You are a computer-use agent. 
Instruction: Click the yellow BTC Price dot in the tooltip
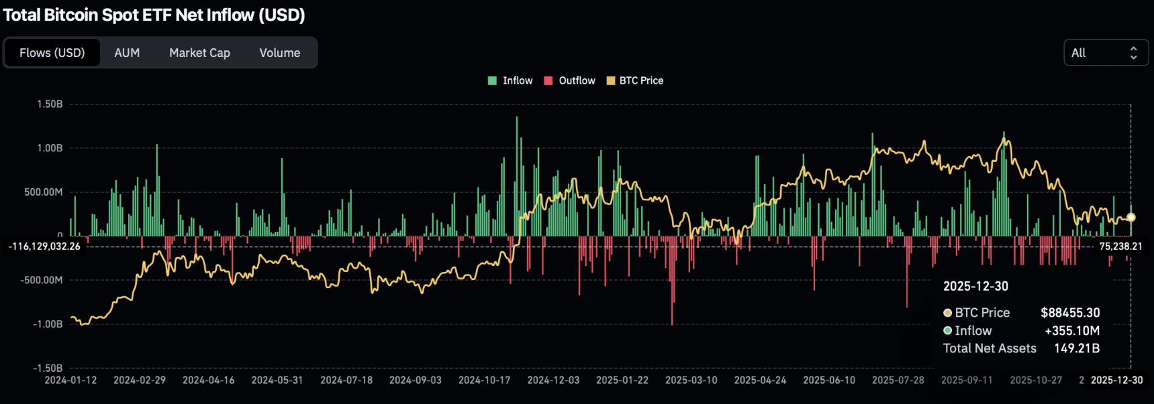coord(947,313)
